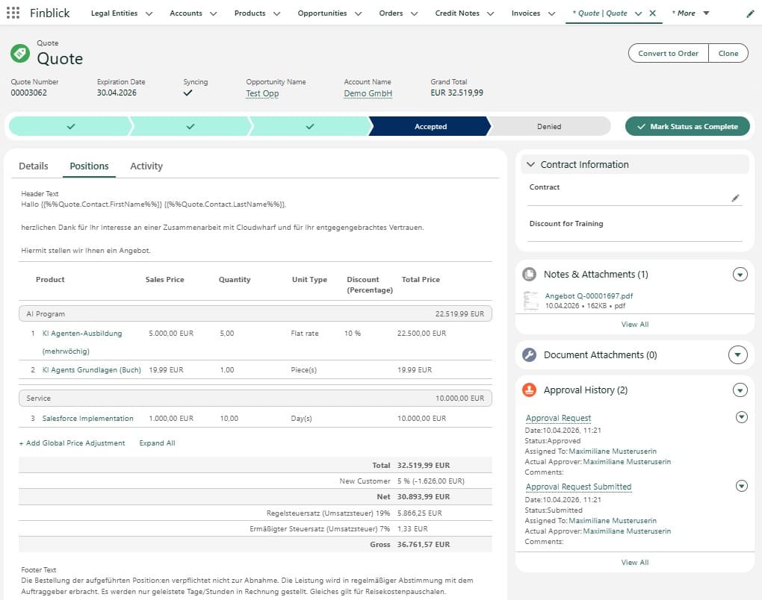This screenshot has height=600, width=762.
Task: Click the Approval History orange icon
Action: pos(529,390)
